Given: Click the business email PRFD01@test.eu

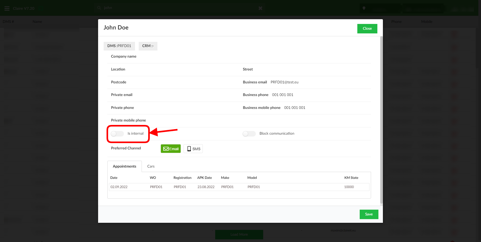Looking at the screenshot, I should pyautogui.click(x=284, y=82).
